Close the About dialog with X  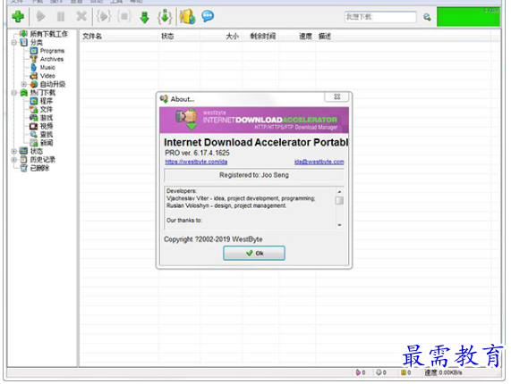coord(336,96)
